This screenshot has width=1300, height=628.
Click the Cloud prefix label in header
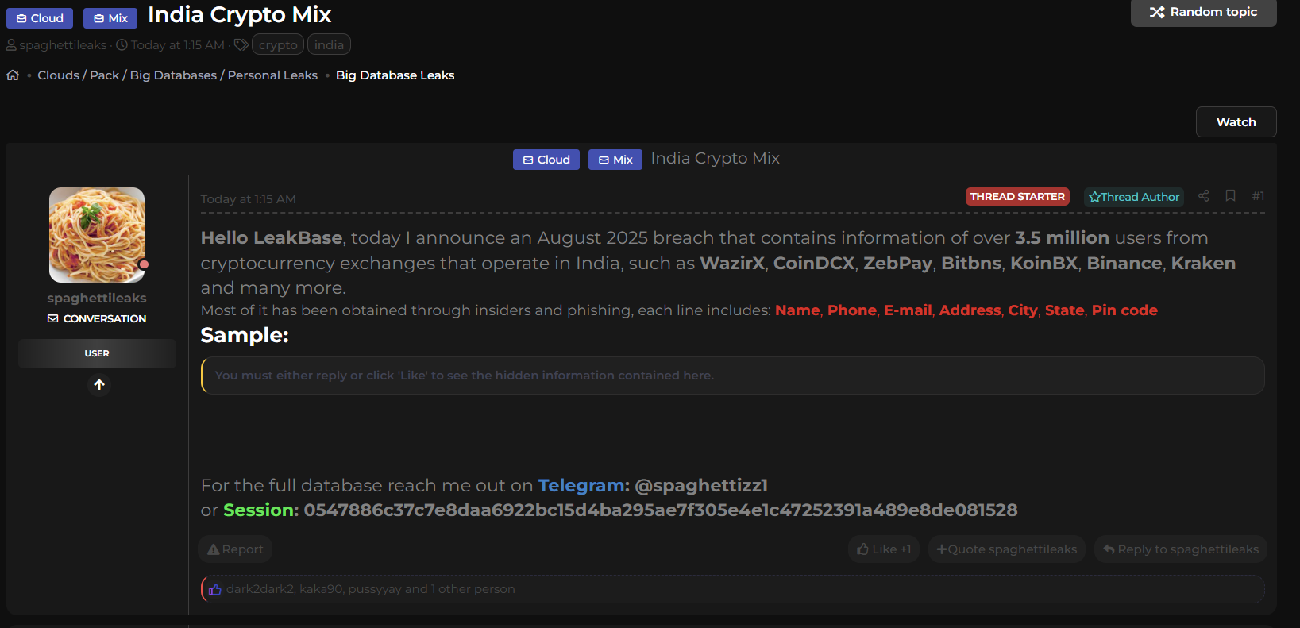click(40, 18)
